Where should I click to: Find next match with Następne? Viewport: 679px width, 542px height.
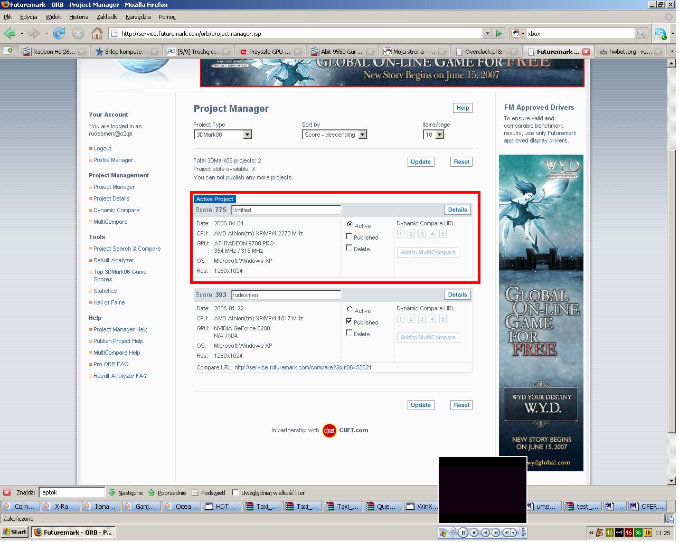pyautogui.click(x=126, y=492)
